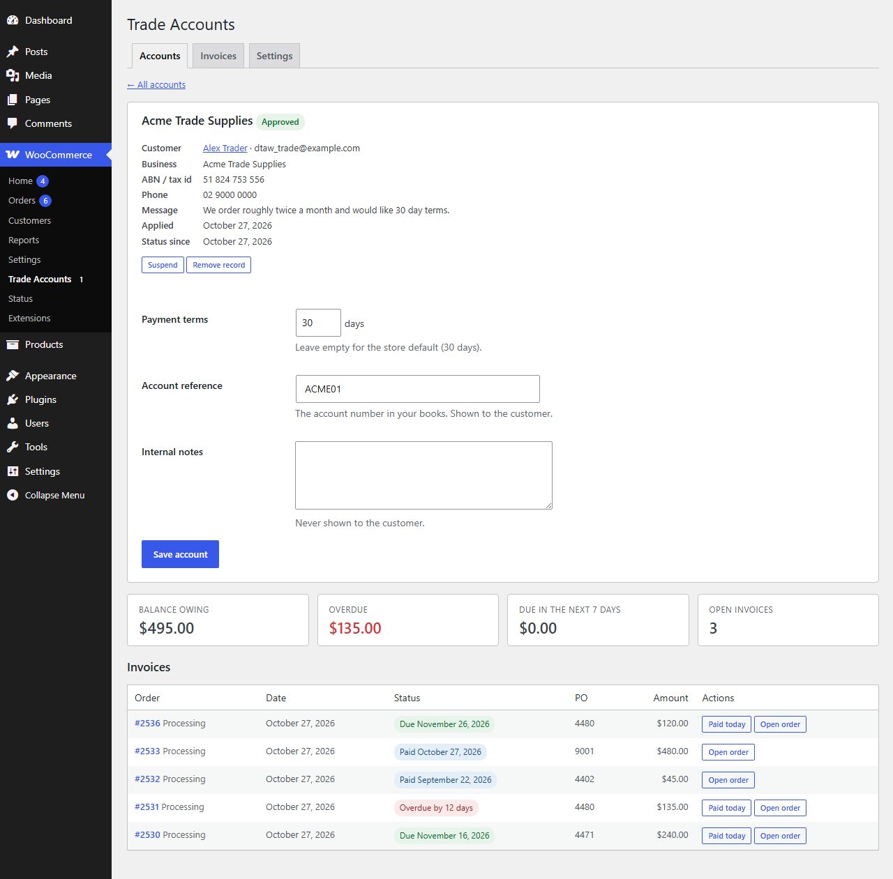The width and height of the screenshot is (893, 879).
Task: Click the Users icon in sidebar
Action: (13, 423)
